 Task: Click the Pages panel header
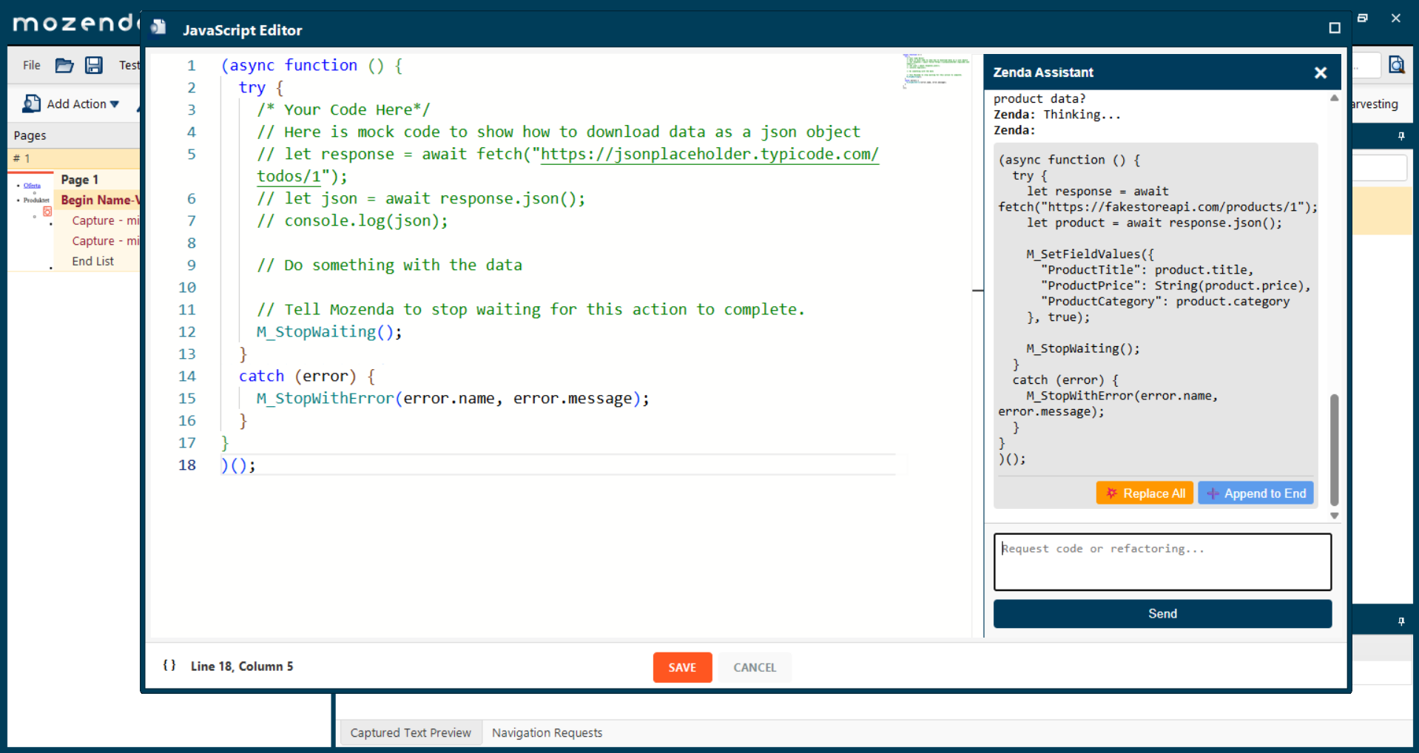74,135
